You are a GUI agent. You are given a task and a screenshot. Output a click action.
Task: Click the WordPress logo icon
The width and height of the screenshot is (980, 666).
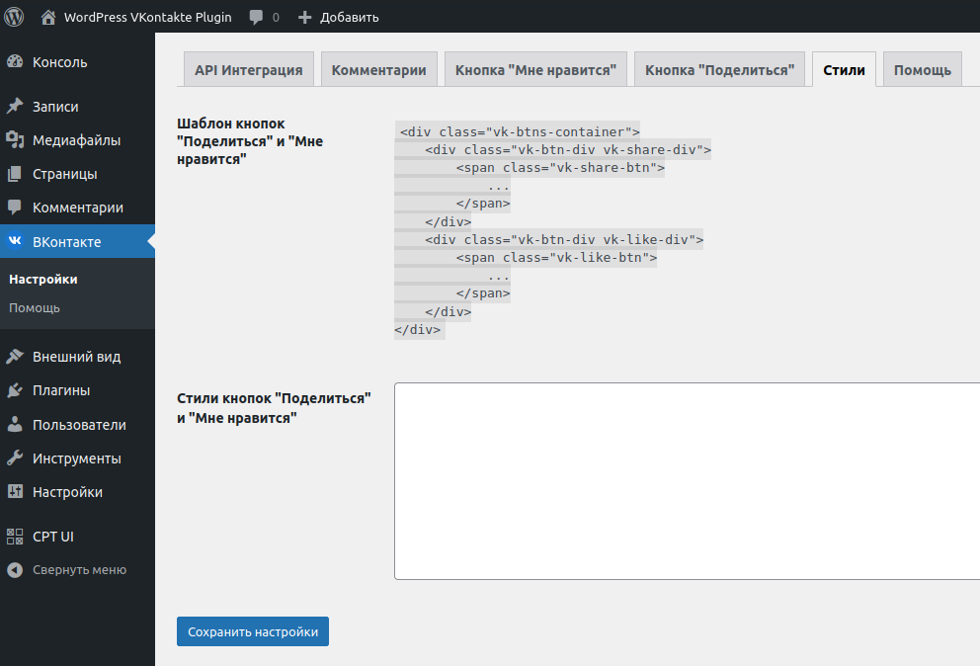(x=14, y=16)
